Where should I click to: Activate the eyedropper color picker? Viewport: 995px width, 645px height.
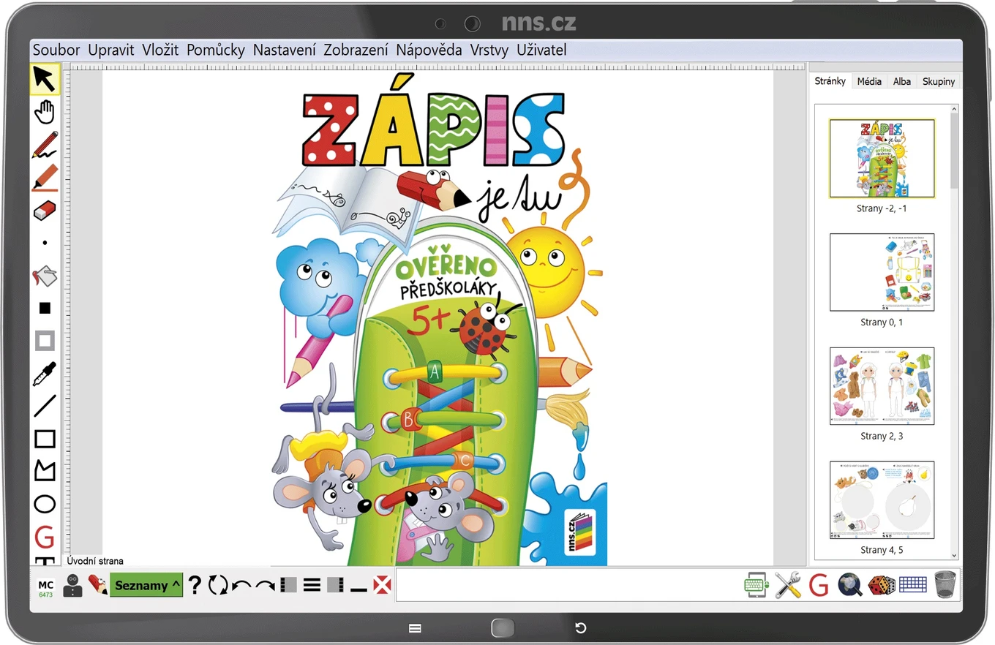click(45, 374)
